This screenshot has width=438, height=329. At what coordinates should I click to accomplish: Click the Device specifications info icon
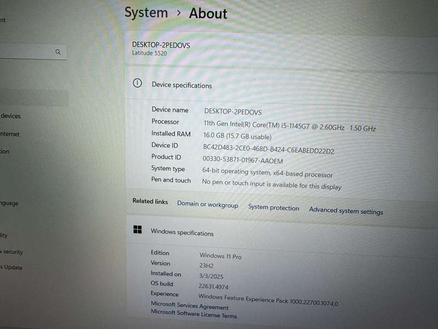(137, 83)
